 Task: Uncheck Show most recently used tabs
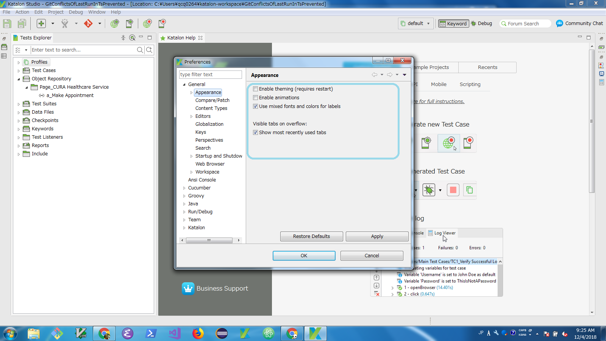(x=256, y=133)
